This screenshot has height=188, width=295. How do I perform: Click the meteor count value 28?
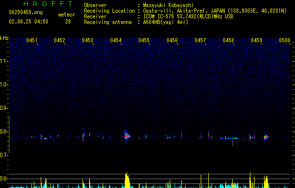pos(68,22)
